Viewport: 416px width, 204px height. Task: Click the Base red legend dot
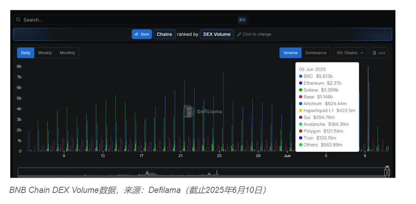pyautogui.click(x=301, y=97)
